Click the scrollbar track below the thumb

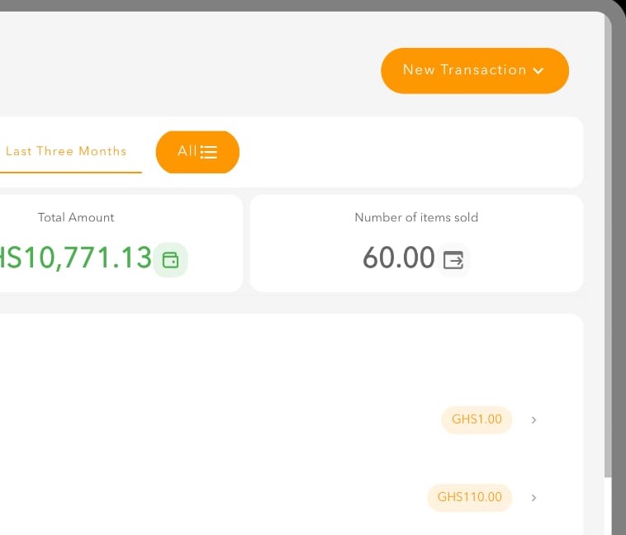609,505
